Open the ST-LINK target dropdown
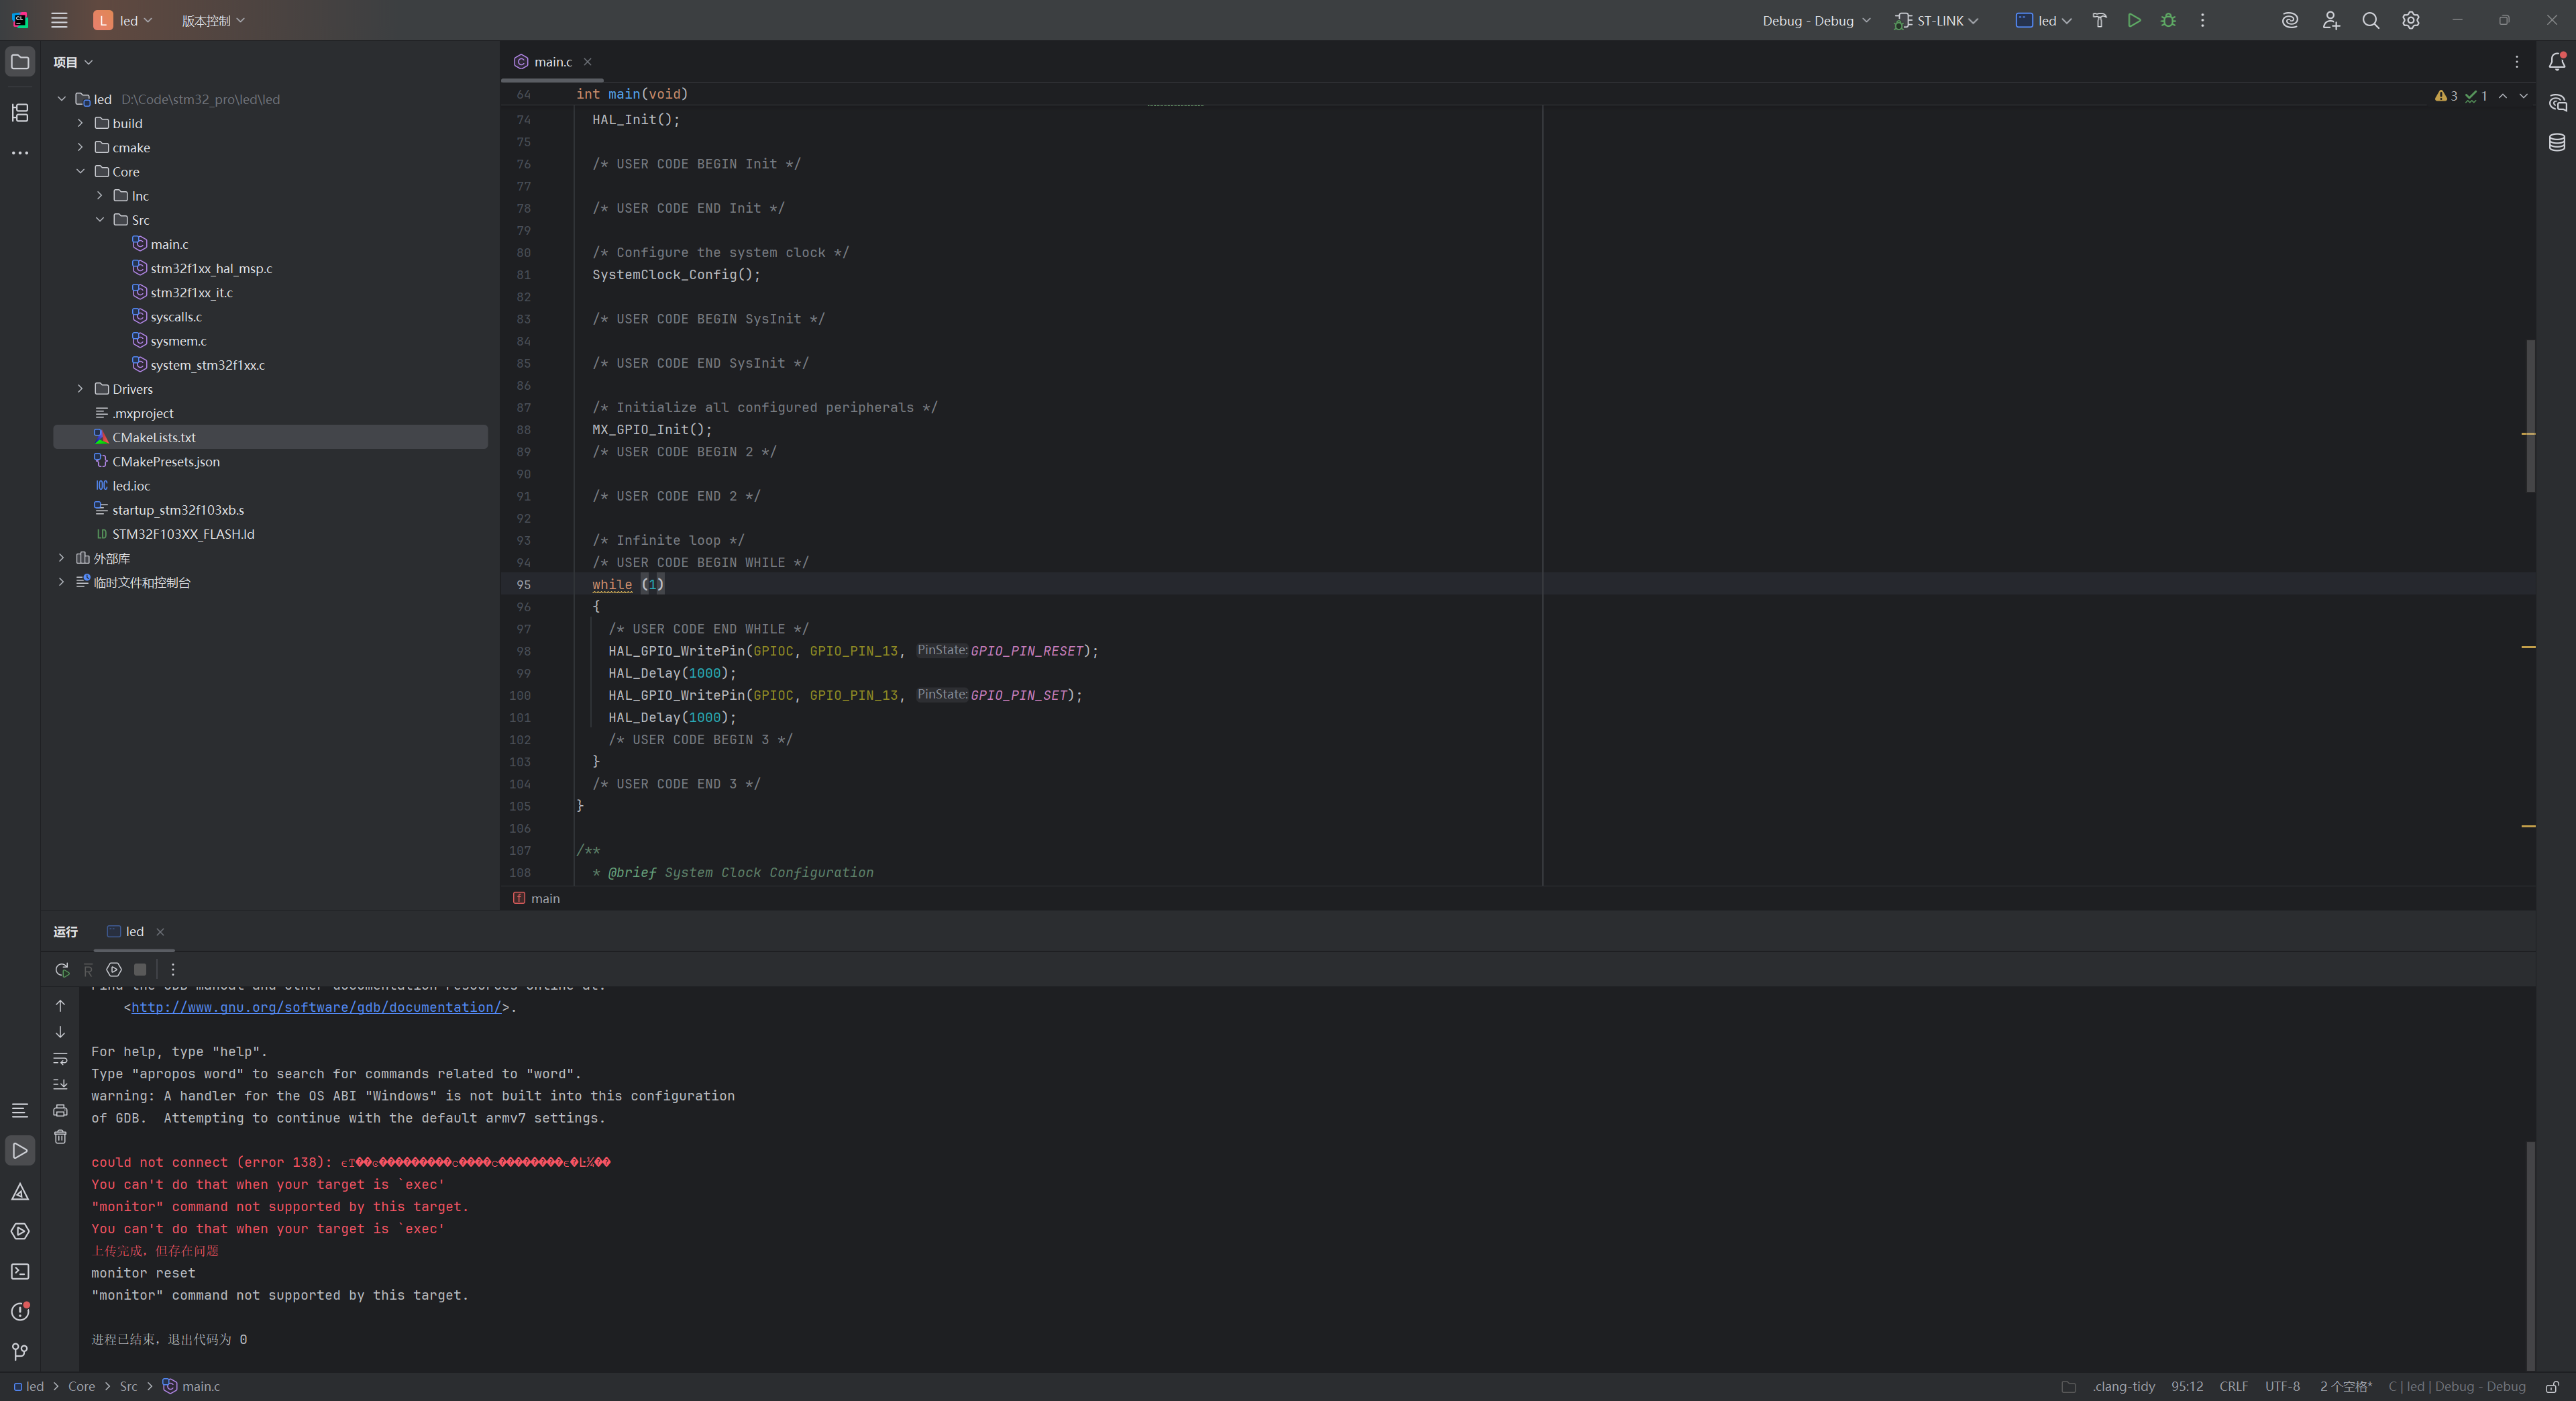2576x1401 pixels. point(1936,20)
